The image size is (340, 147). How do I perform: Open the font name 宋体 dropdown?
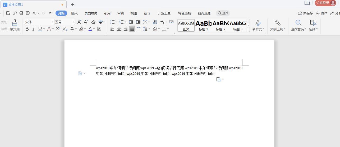pyautogui.click(x=53, y=22)
